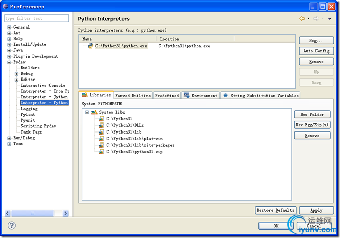Click the tree horizontal scrollbar thumb
340x238 pixels.
[x=32, y=213]
